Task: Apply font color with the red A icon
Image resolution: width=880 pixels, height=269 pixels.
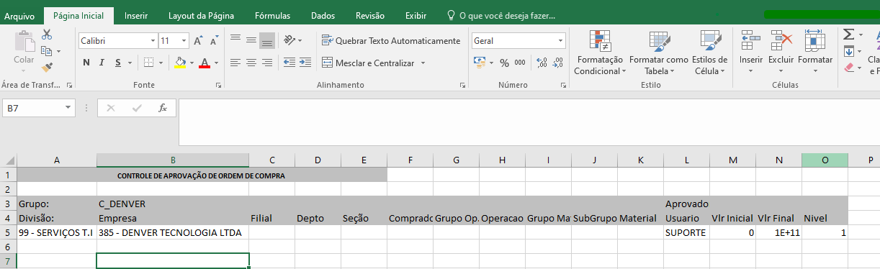Action: tap(205, 63)
